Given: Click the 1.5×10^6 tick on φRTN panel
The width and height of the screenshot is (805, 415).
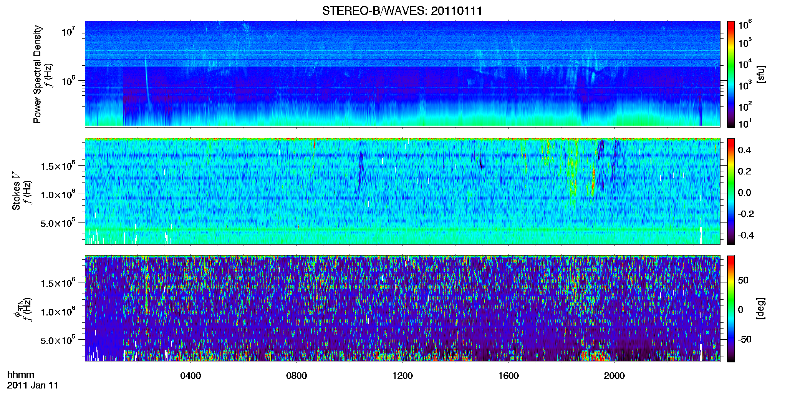Looking at the screenshot, I should [x=58, y=283].
